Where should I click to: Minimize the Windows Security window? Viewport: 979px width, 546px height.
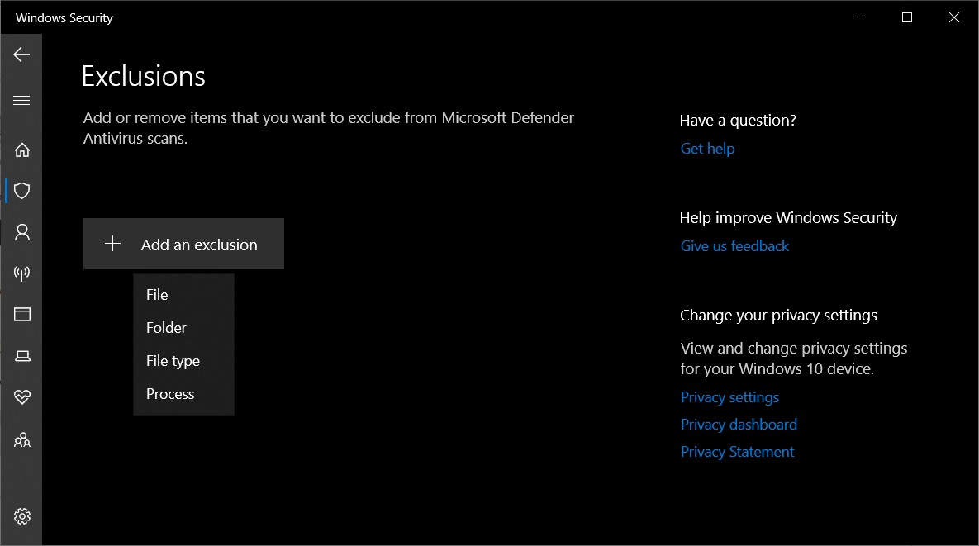(x=860, y=17)
